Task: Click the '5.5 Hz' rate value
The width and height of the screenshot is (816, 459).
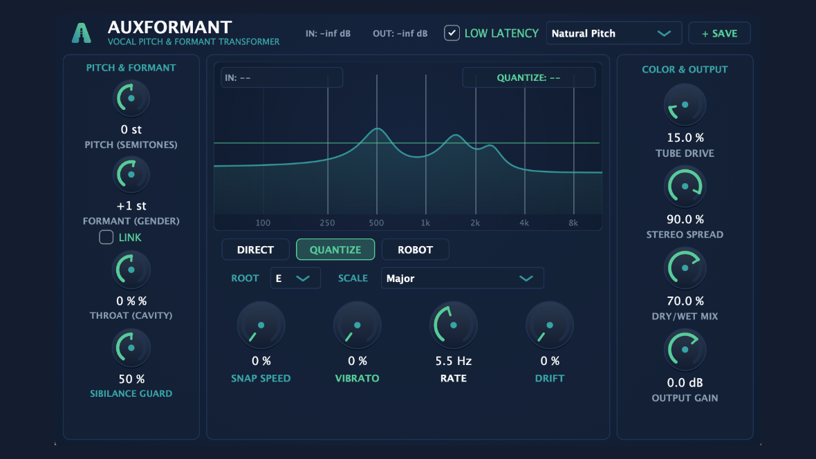Action: click(x=453, y=361)
